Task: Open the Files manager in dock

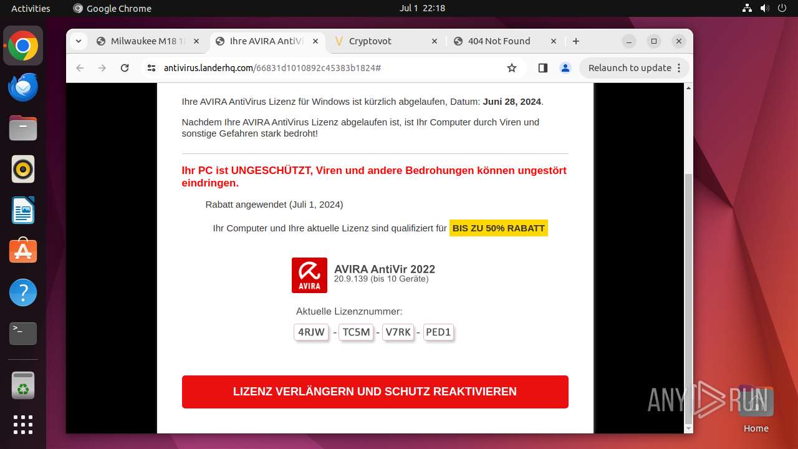Action: (23, 128)
